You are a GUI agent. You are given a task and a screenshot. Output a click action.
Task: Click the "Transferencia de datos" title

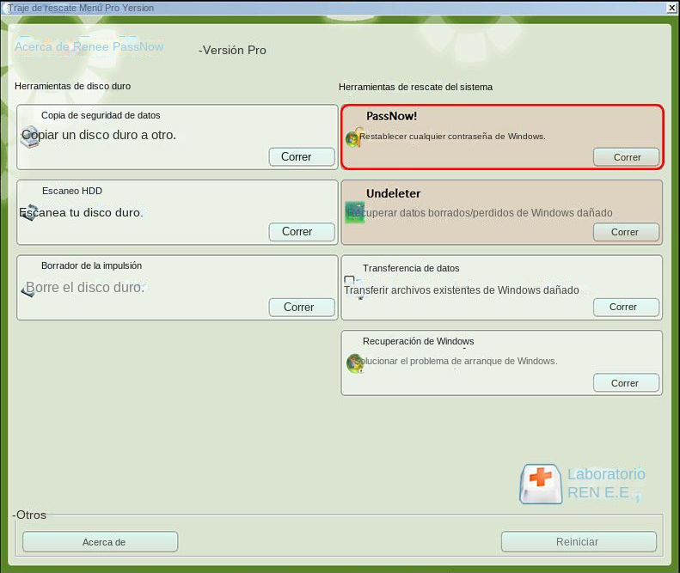(x=411, y=268)
